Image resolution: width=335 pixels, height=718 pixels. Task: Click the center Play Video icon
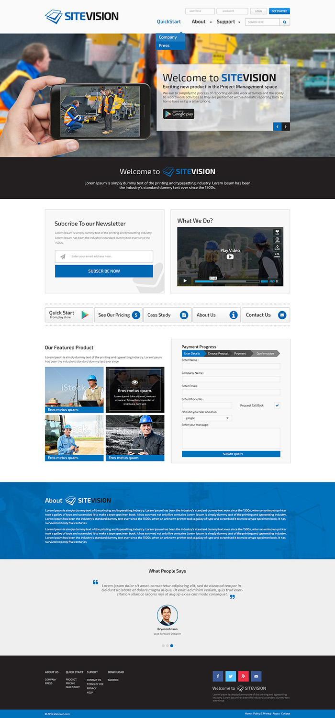(x=230, y=257)
